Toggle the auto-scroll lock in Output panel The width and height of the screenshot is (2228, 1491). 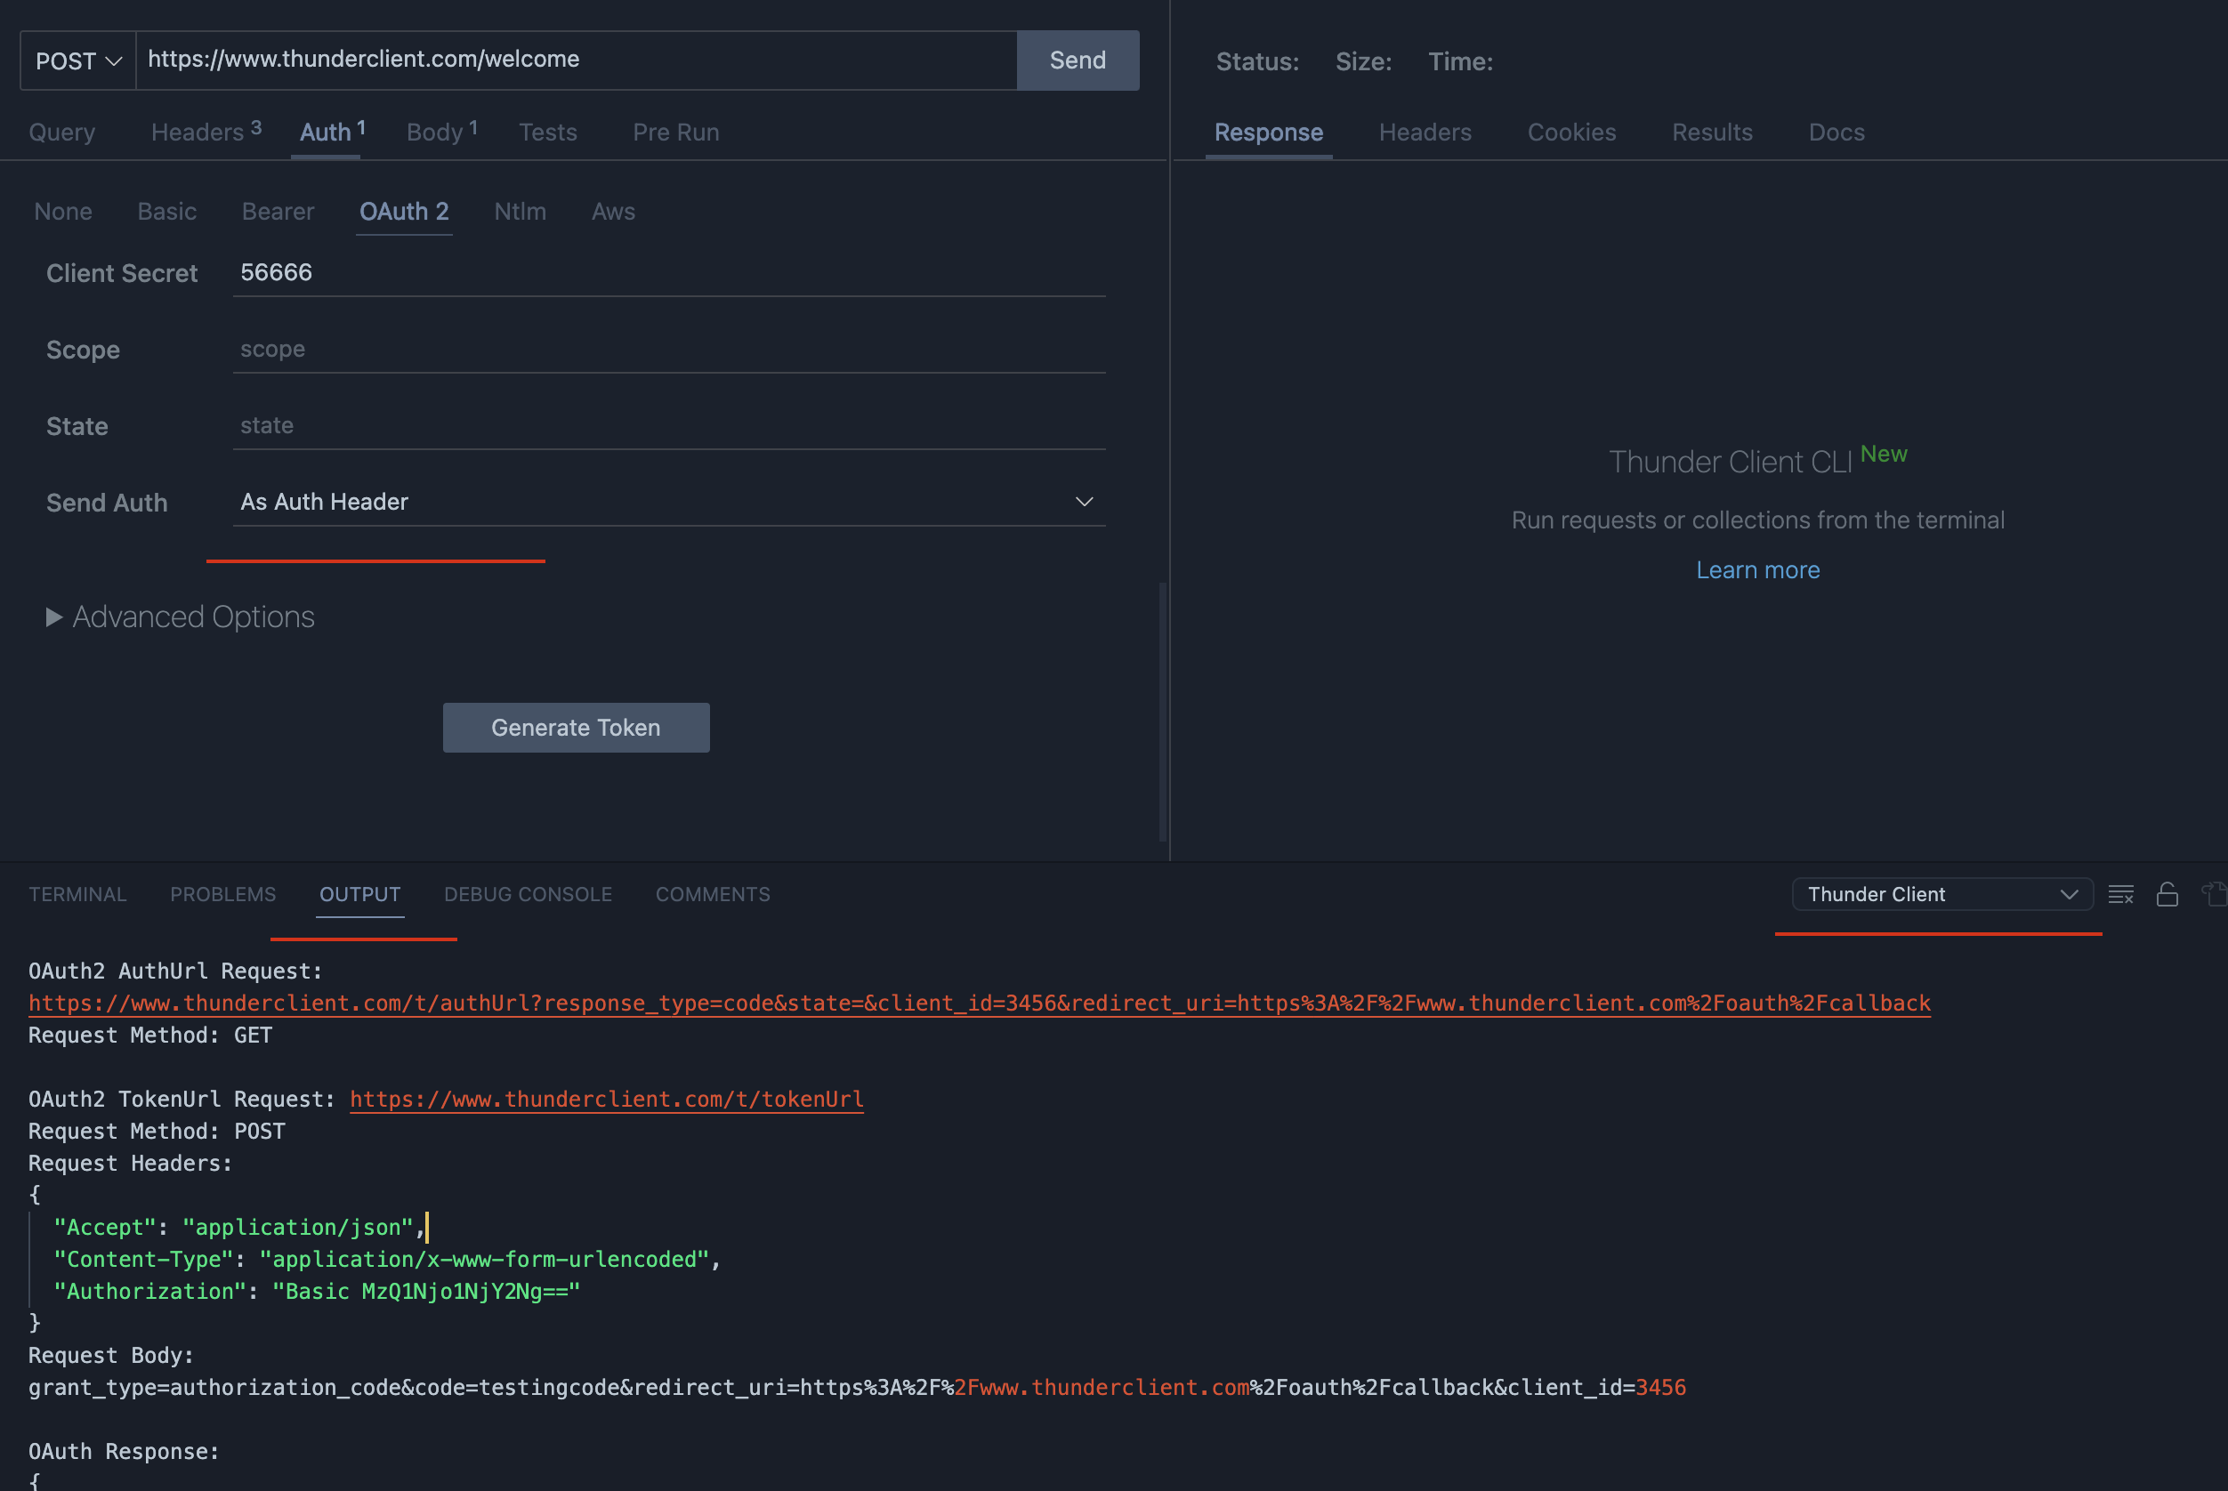tap(2167, 894)
